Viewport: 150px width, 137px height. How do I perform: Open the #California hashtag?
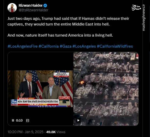(x=49, y=46)
